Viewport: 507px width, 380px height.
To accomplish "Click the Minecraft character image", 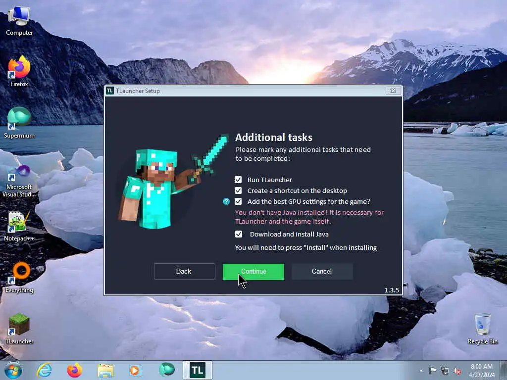I will click(173, 183).
